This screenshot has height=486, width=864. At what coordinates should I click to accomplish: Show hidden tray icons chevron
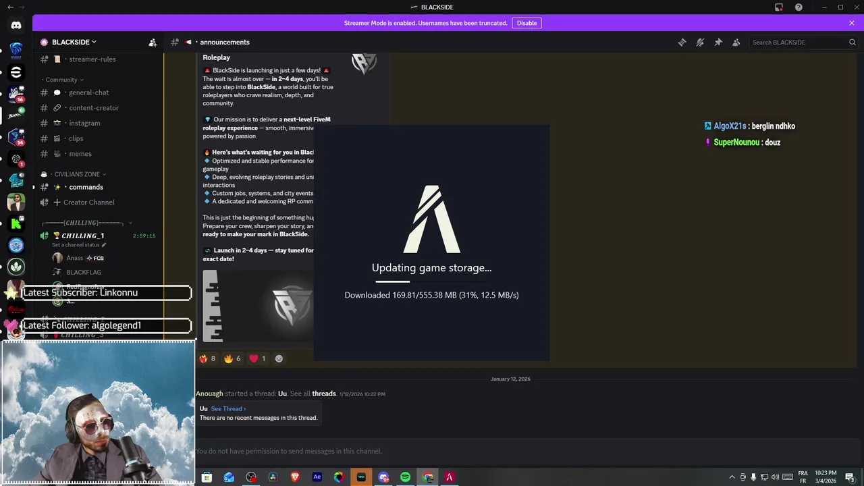(x=732, y=477)
